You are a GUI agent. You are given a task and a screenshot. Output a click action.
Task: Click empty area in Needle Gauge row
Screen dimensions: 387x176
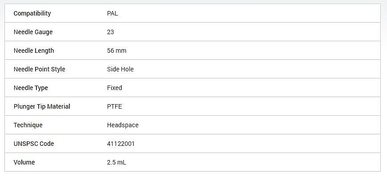pyautogui.click(x=247, y=32)
